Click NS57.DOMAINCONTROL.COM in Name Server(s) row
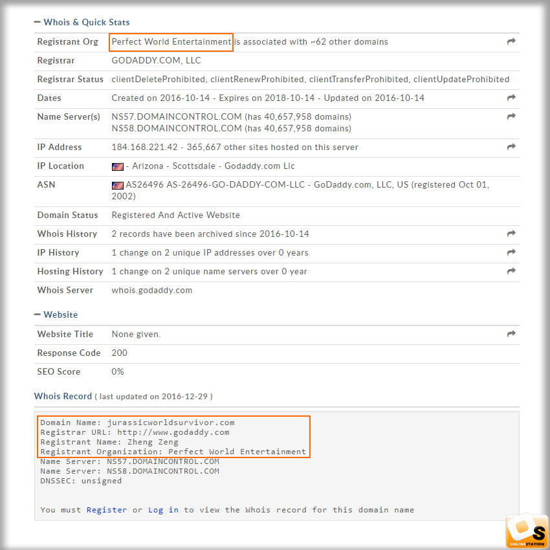The width and height of the screenshot is (550, 550). pos(177,116)
